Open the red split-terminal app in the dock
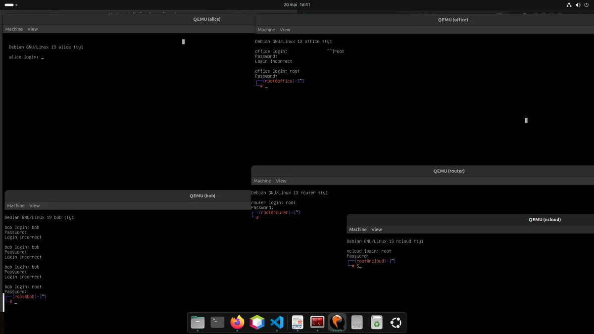594x334 pixels. (x=317, y=323)
